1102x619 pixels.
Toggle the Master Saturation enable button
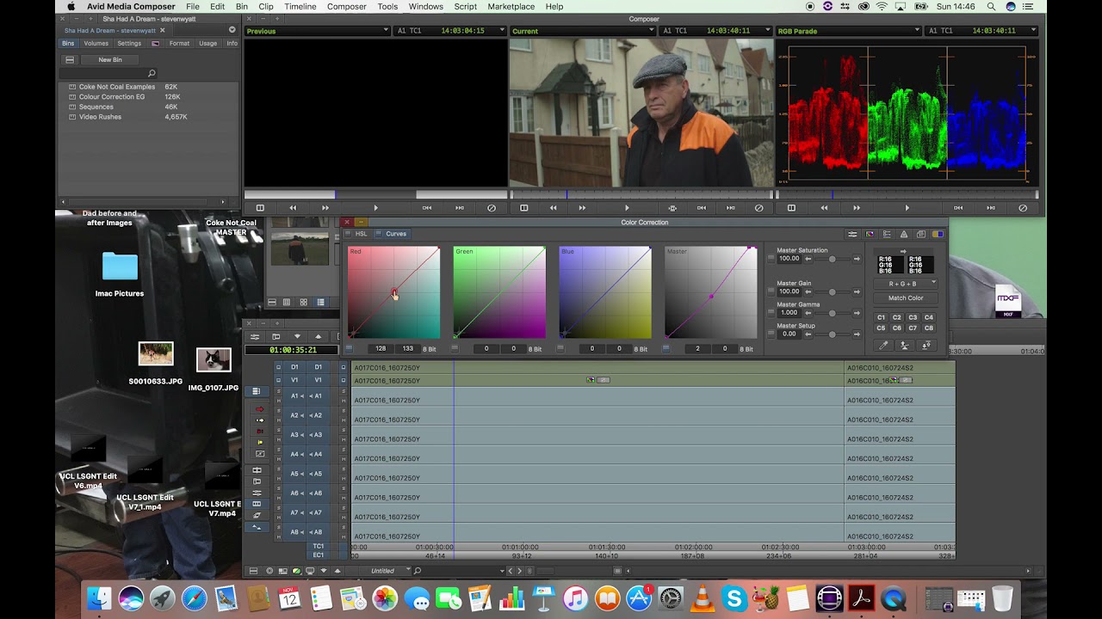771,259
